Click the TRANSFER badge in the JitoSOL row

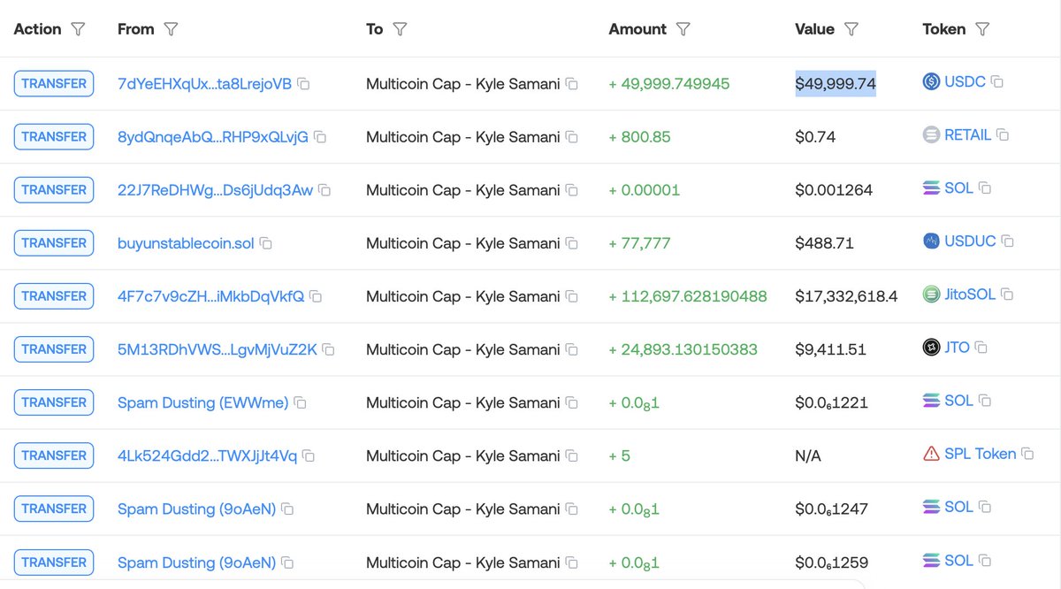54,296
